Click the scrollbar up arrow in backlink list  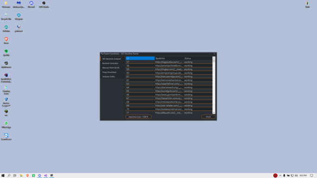(x=213, y=58)
